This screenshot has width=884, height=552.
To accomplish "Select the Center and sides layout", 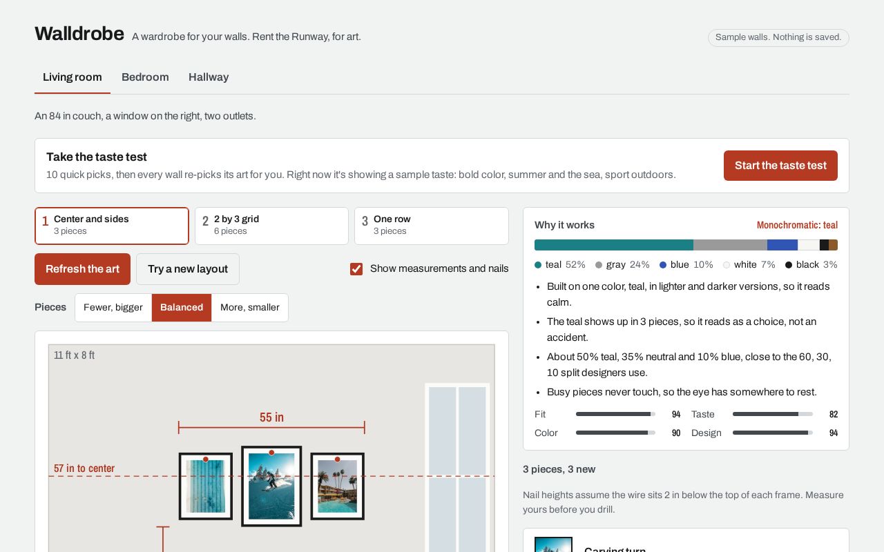I will [112, 226].
